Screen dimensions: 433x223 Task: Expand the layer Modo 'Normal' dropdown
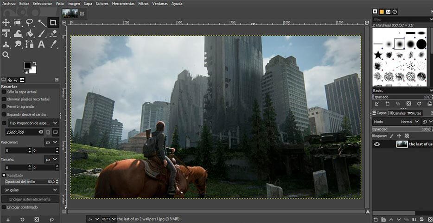point(408,122)
